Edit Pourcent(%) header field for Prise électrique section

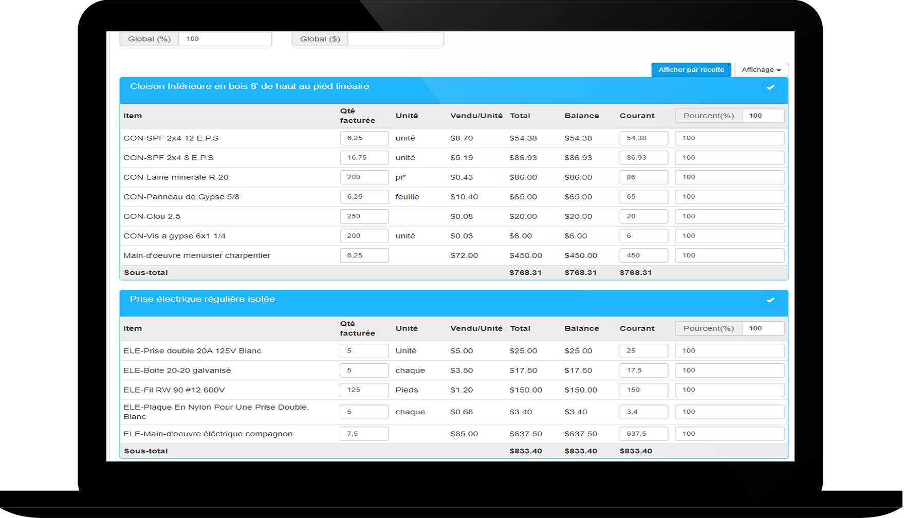click(x=763, y=328)
